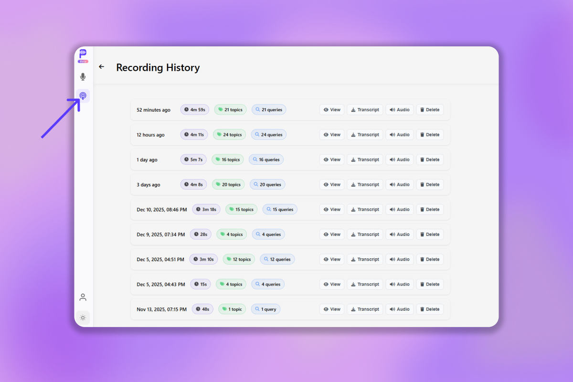Select the microphone icon in the sidebar
This screenshot has width=573, height=382.
[83, 76]
